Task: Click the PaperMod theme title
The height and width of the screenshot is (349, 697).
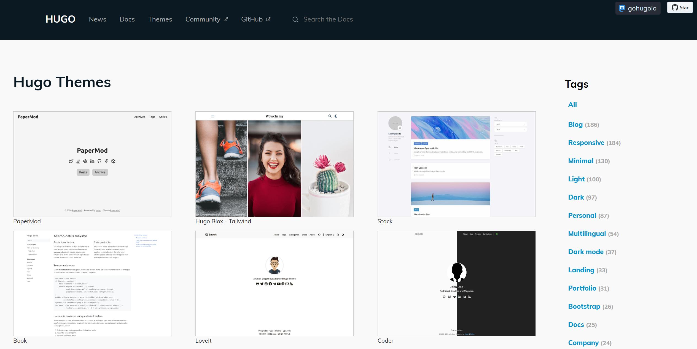Action: click(27, 221)
